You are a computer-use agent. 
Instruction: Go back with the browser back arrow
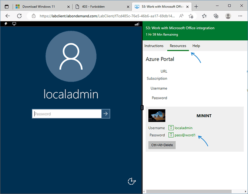coord(8,16)
